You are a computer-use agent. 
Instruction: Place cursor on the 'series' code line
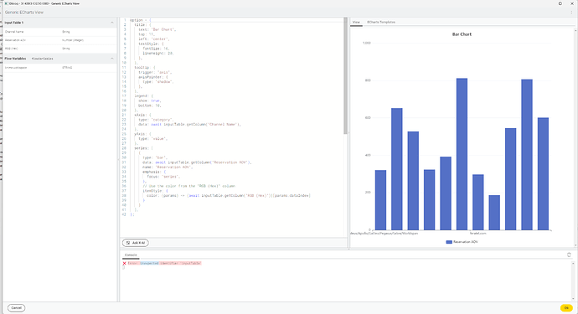(142, 148)
